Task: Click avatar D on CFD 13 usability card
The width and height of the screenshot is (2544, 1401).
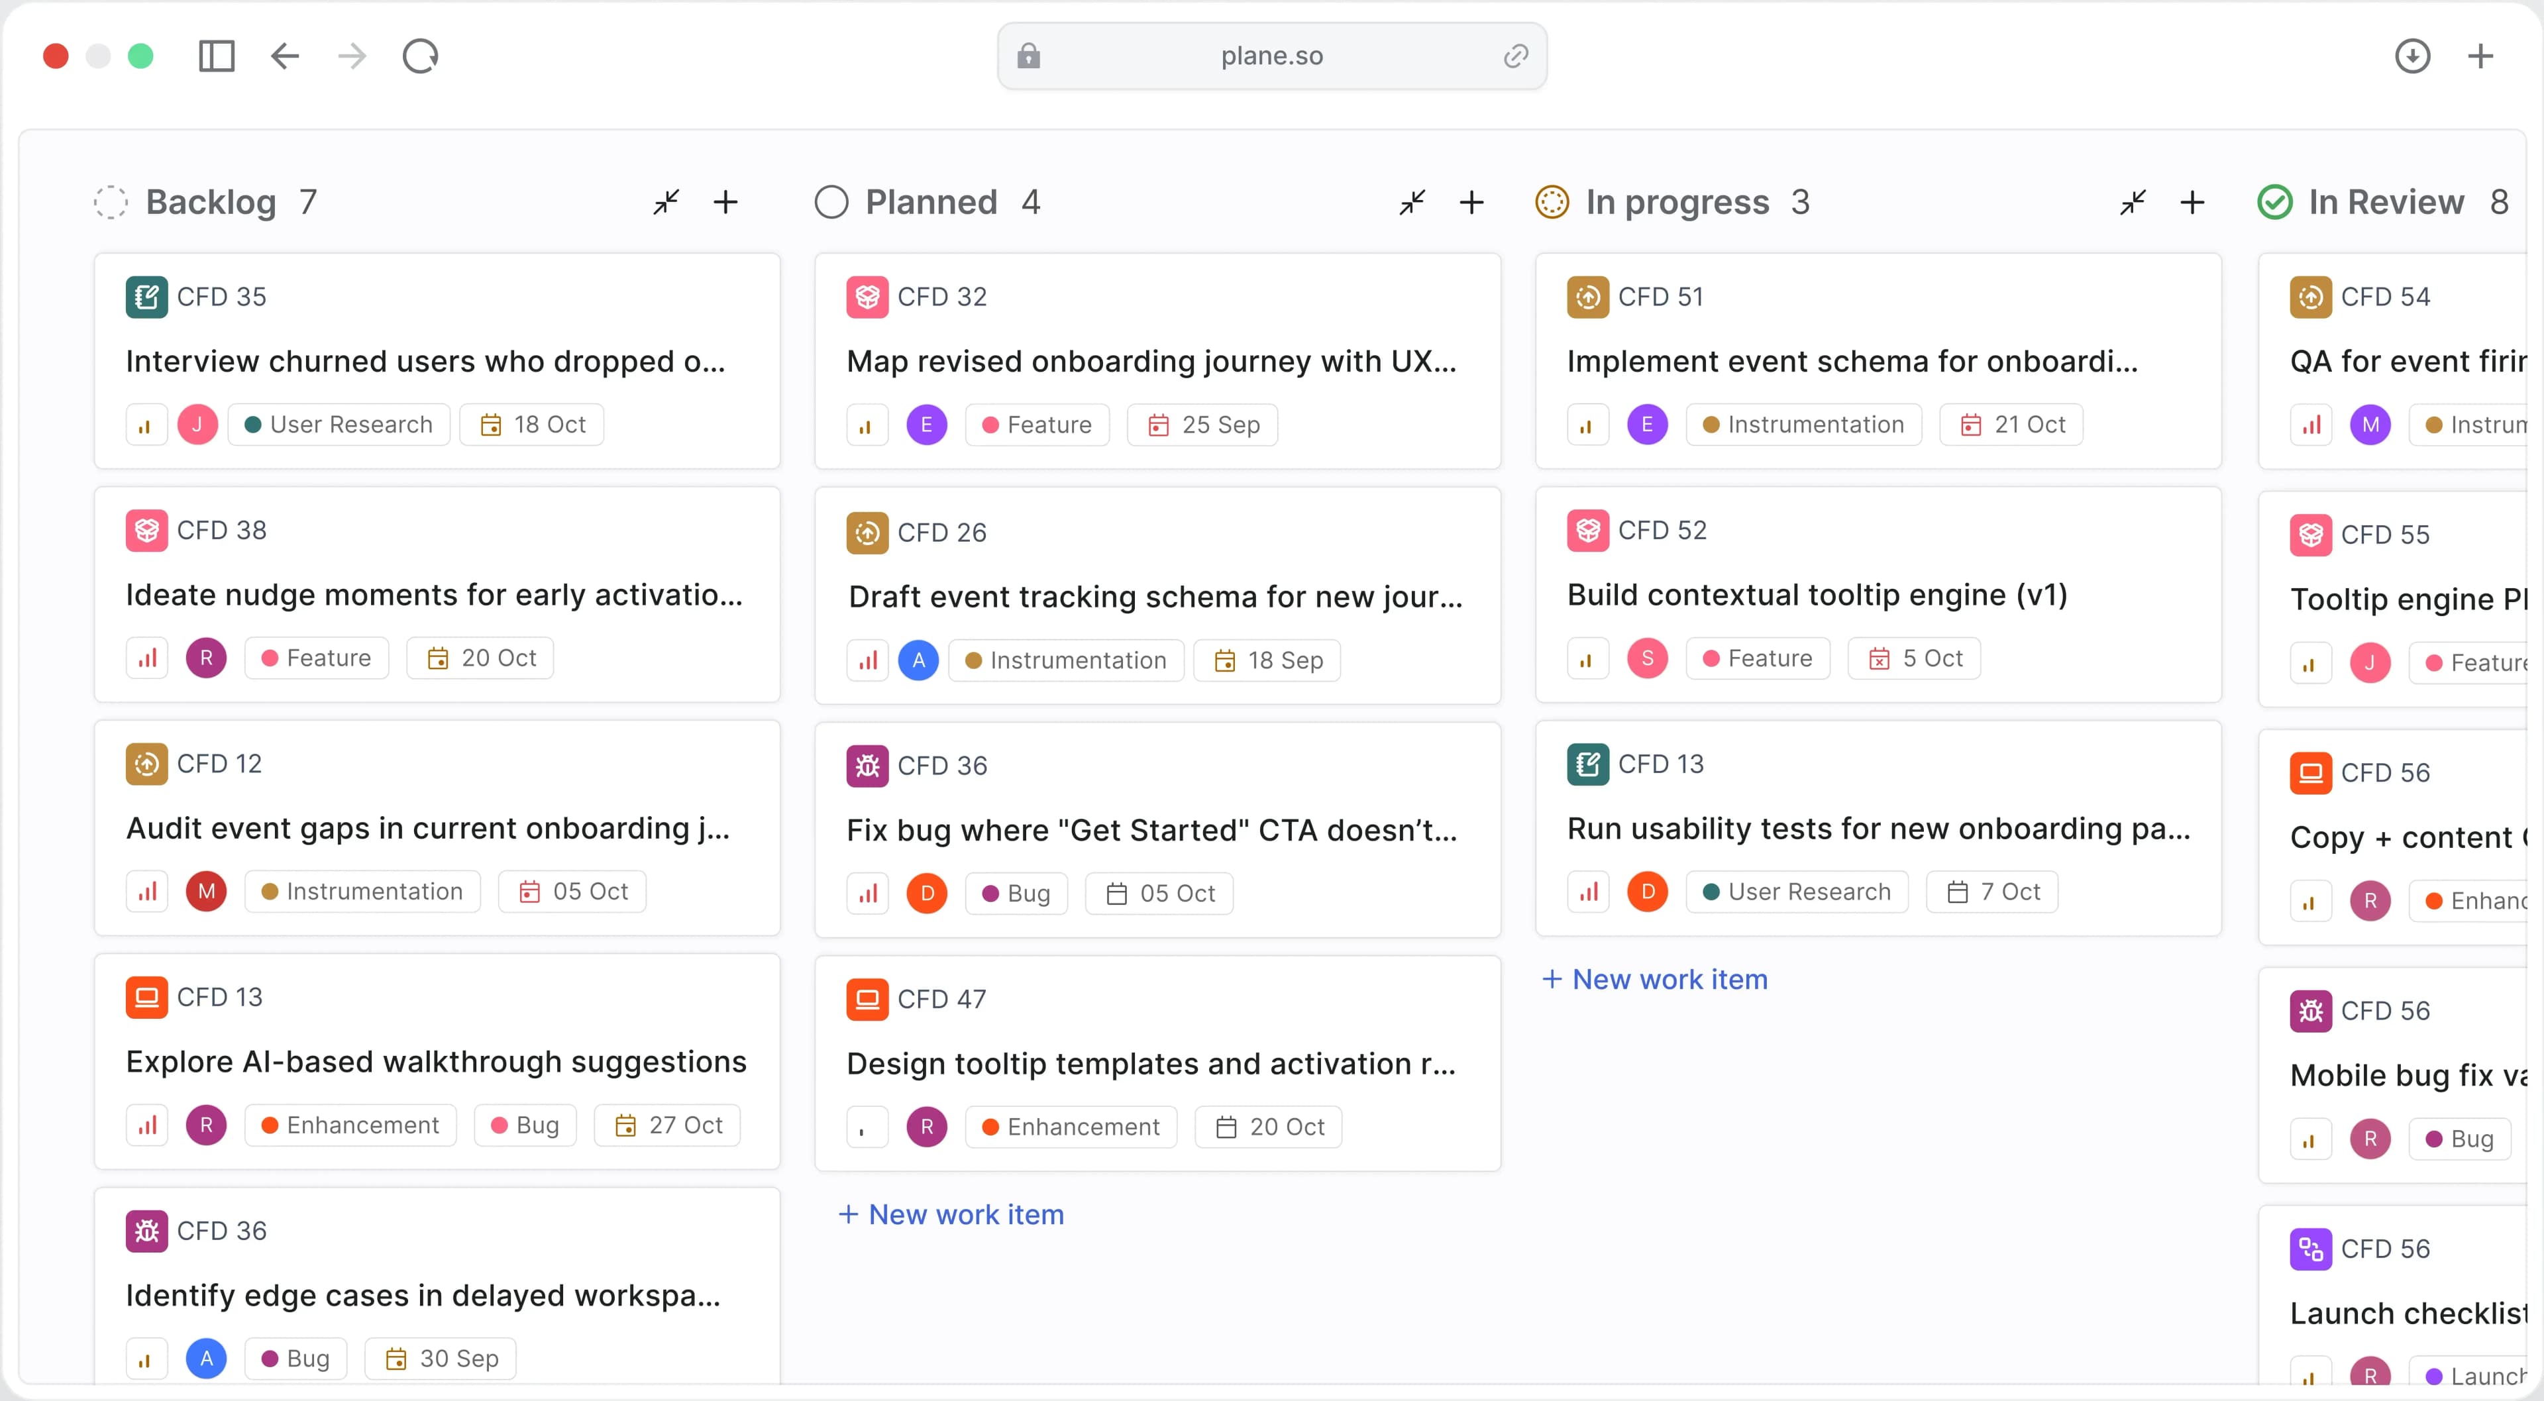Action: pyautogui.click(x=1646, y=892)
